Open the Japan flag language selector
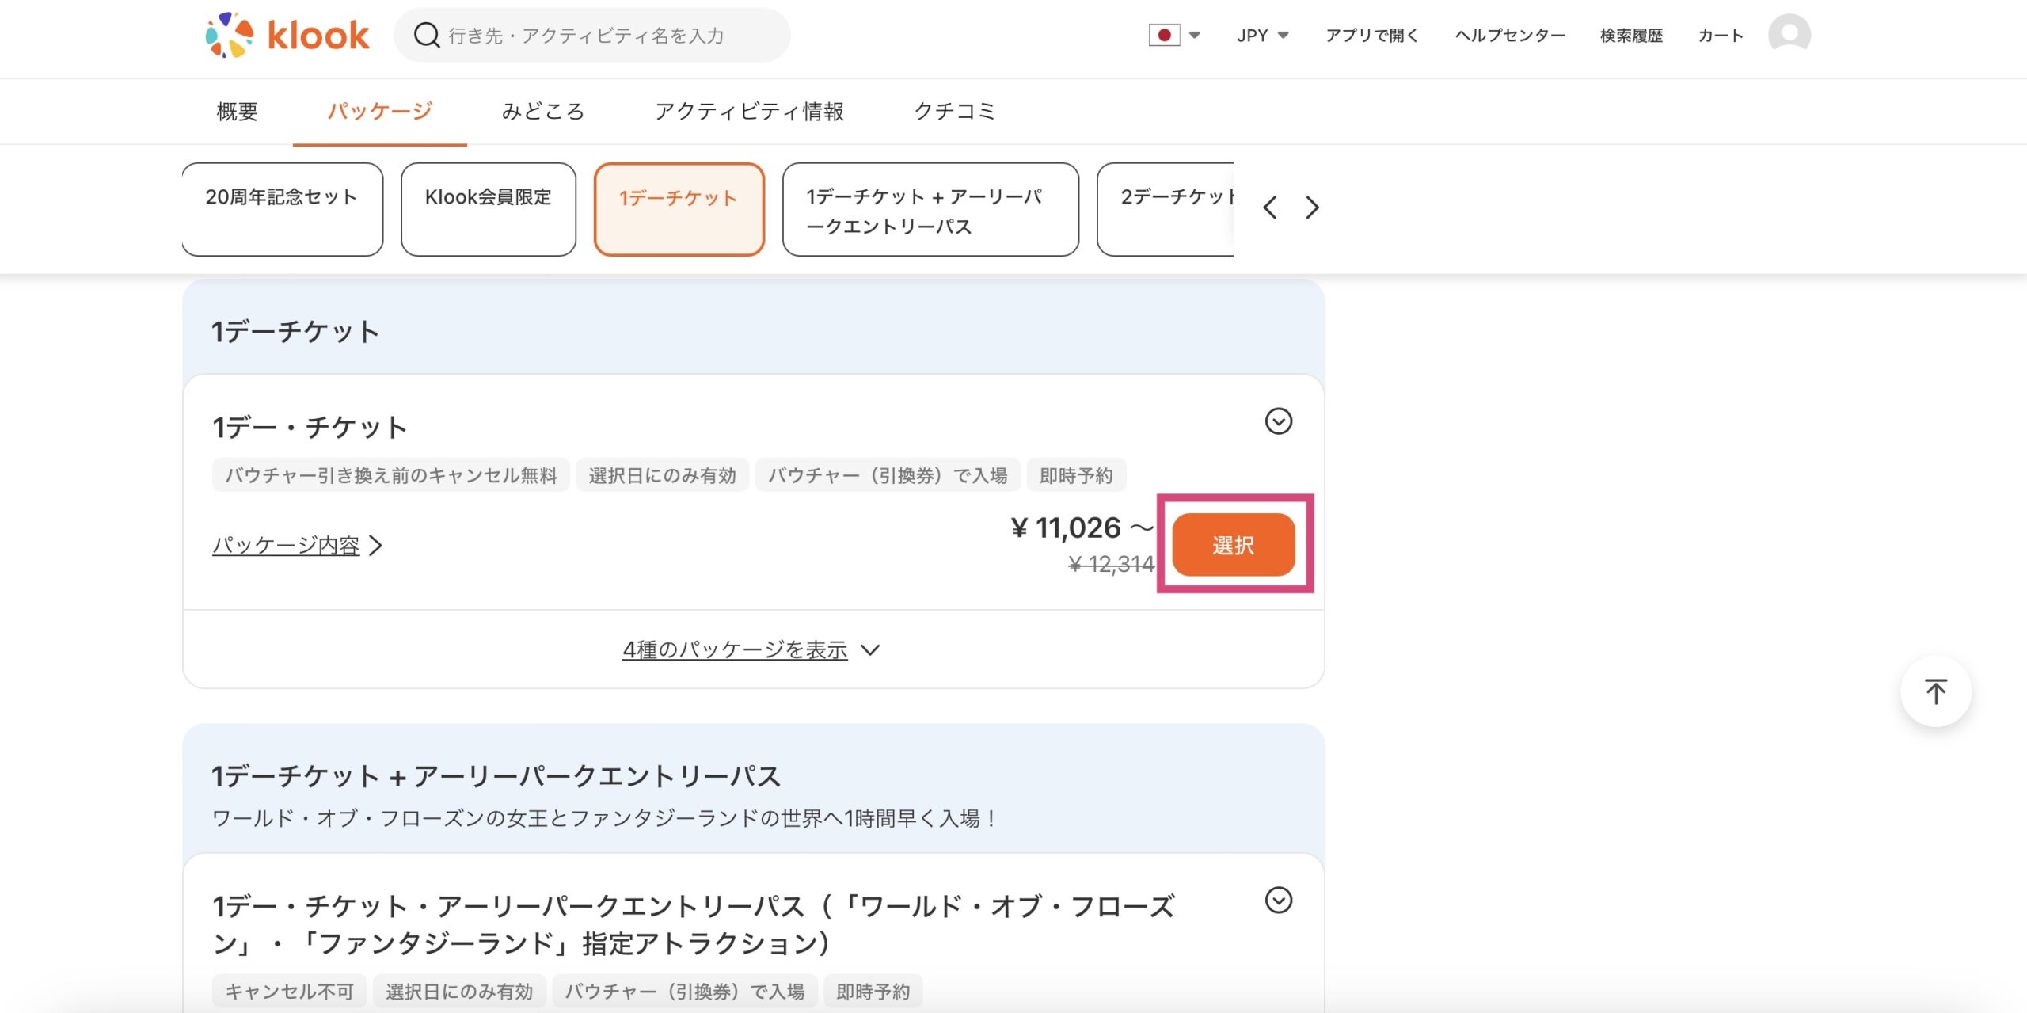Screen dimensions: 2027x1013 pyautogui.click(x=1174, y=35)
